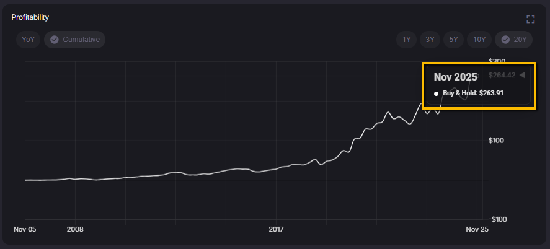Toggle the checked 20Y range option

coord(514,40)
